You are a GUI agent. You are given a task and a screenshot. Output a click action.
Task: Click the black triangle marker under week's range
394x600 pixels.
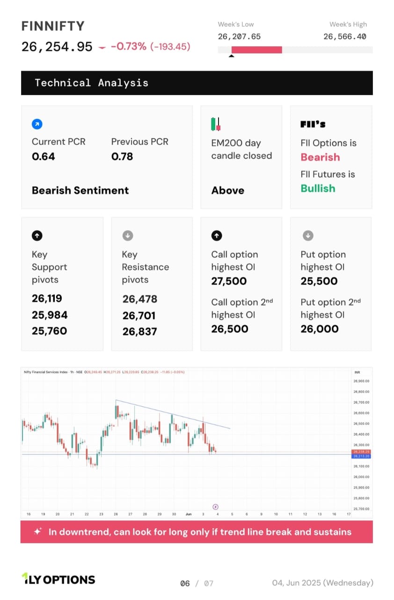click(231, 56)
